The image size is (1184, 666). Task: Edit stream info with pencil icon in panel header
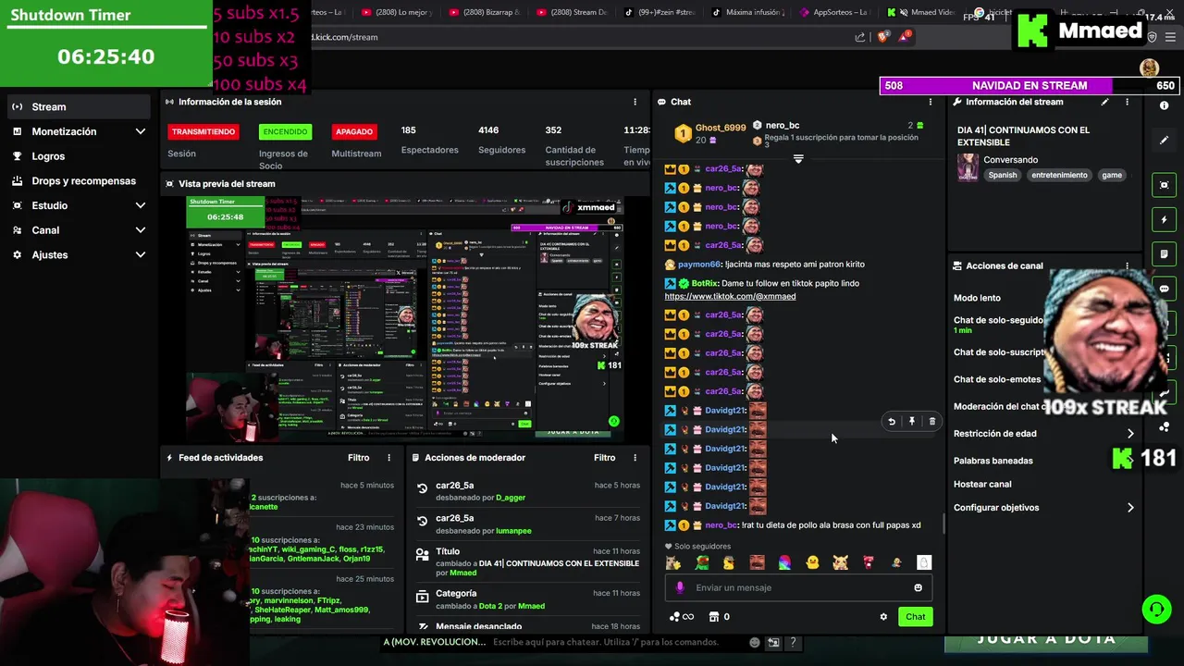click(1104, 102)
